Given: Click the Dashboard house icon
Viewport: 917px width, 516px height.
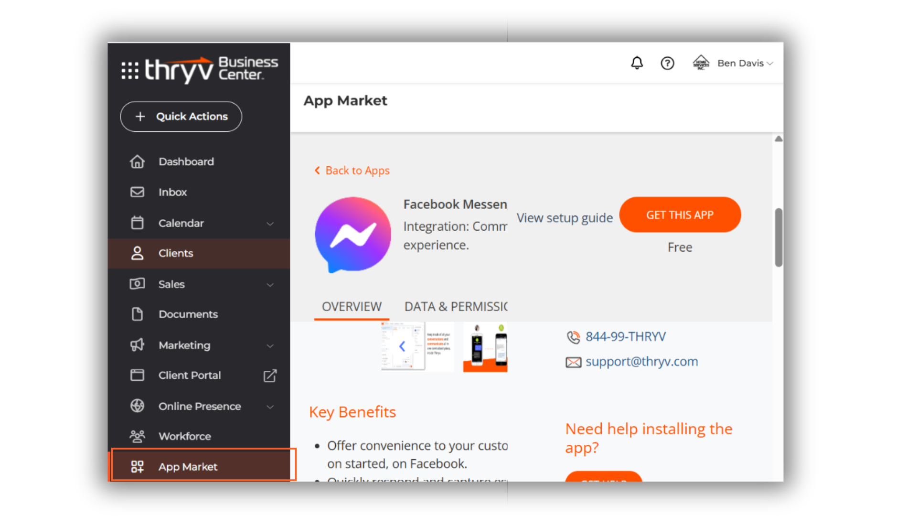Looking at the screenshot, I should [137, 161].
